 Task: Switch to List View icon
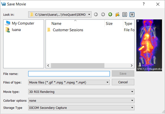point(125,15)
